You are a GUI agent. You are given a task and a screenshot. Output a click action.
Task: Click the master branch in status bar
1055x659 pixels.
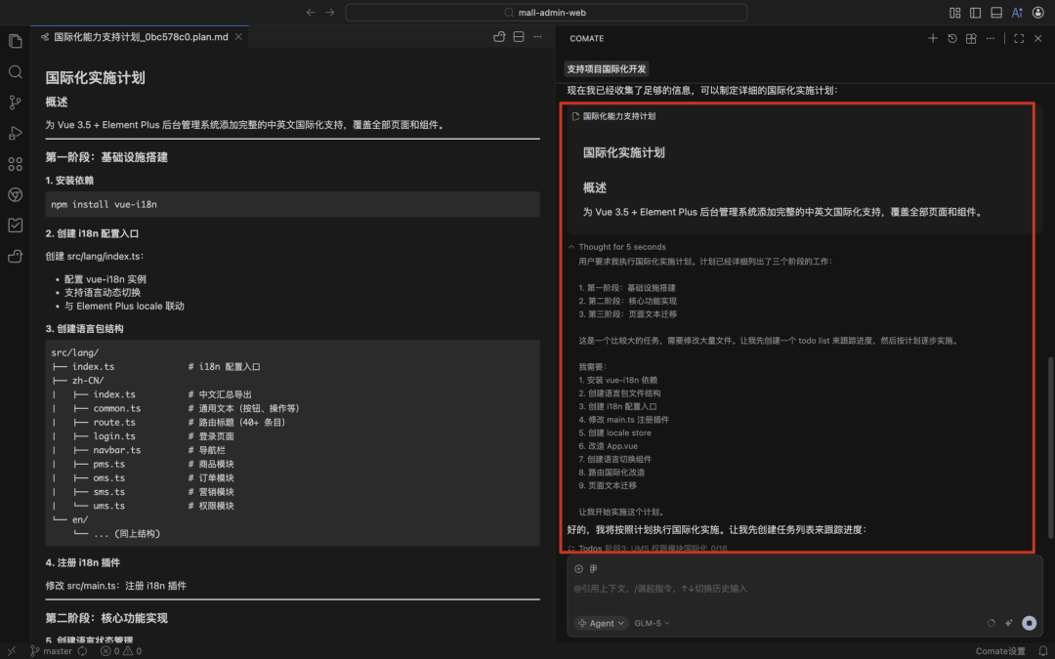click(51, 651)
